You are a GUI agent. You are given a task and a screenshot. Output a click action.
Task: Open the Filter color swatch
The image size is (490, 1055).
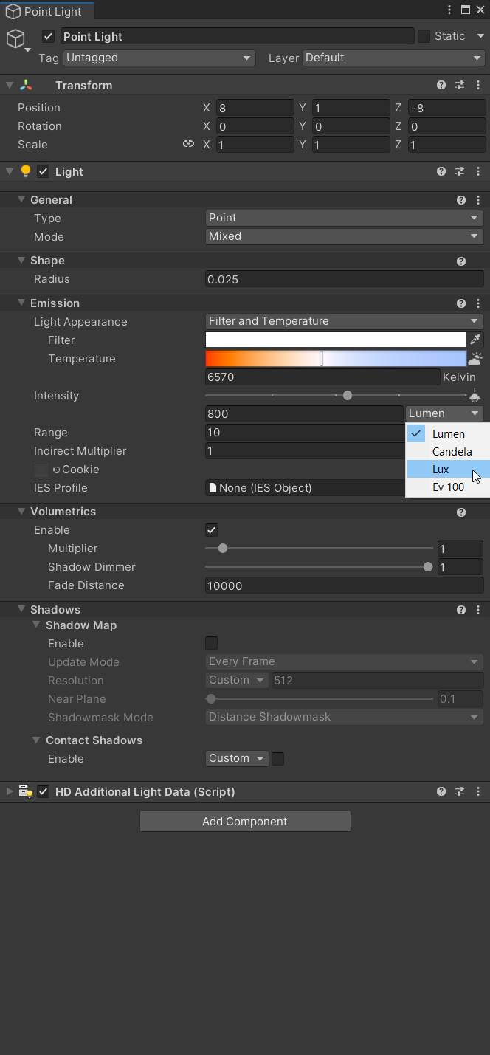(336, 340)
